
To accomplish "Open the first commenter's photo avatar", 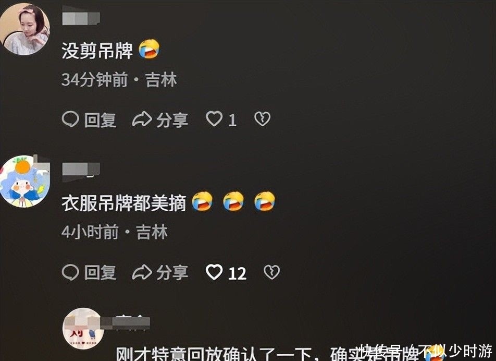I will coord(24,29).
